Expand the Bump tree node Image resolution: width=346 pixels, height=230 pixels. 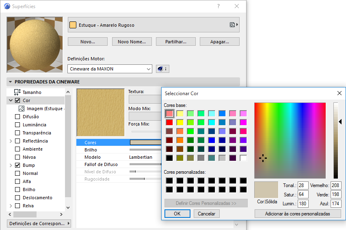[11, 165]
